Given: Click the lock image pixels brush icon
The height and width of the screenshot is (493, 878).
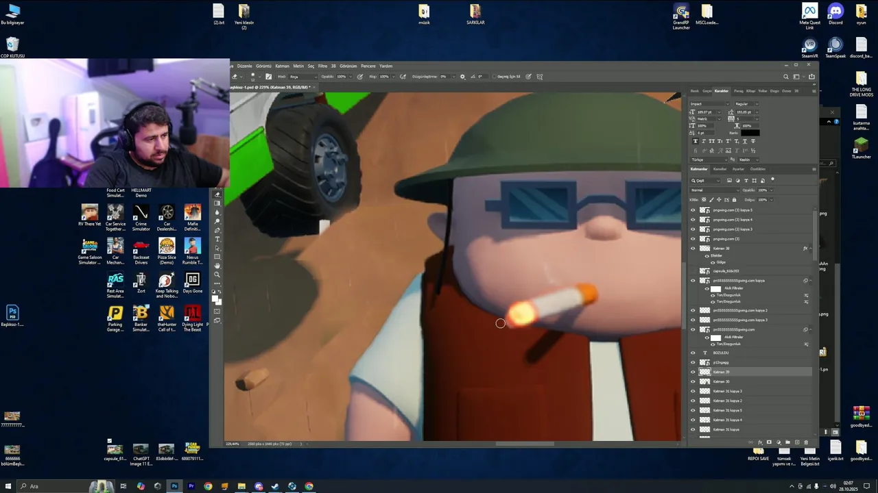Looking at the screenshot, I should click(x=711, y=200).
